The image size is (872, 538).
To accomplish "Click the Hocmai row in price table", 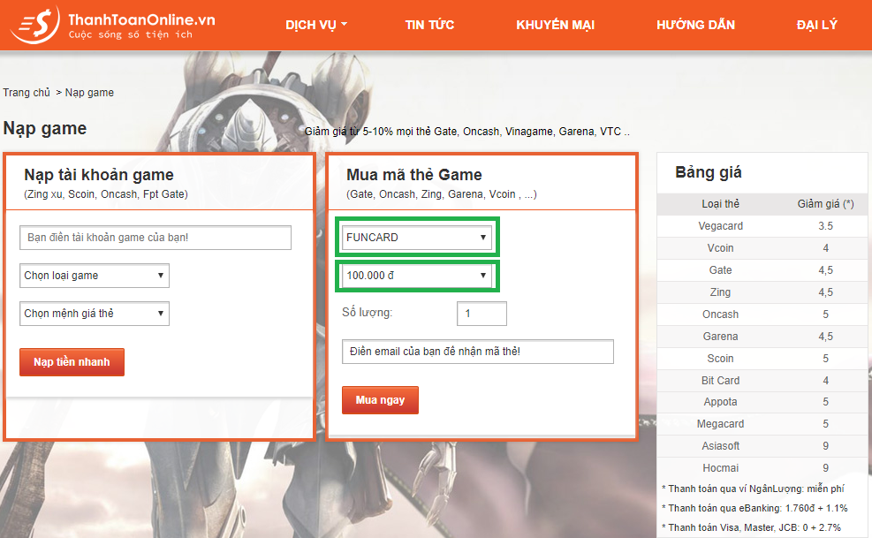I will click(762, 468).
